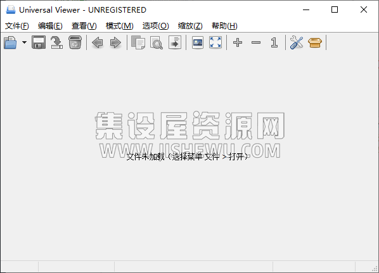Click the orange plugins box icon
379x273 pixels.
point(315,42)
